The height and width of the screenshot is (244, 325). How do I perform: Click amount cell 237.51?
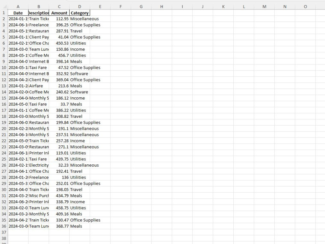click(x=59, y=135)
